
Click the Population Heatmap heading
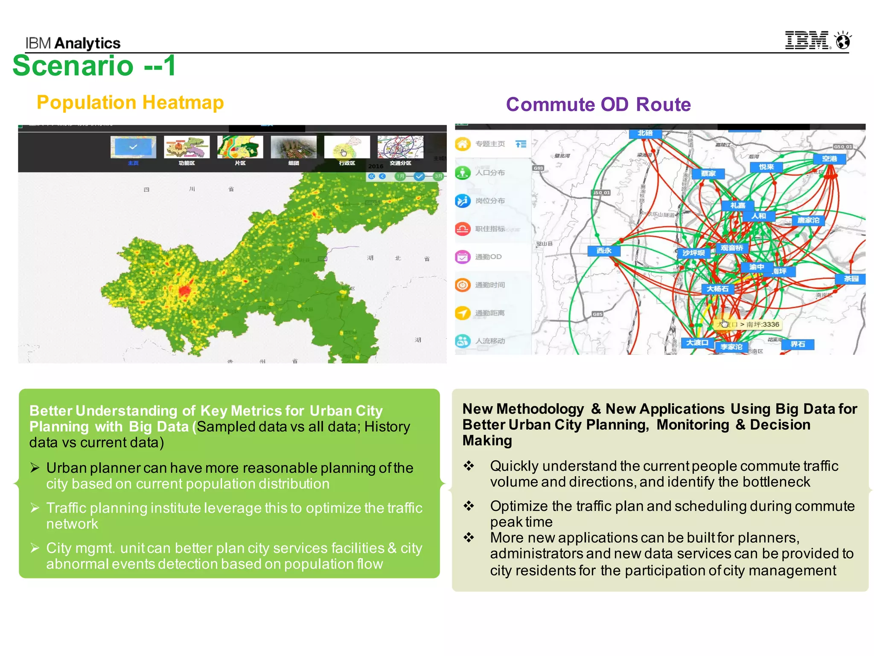[130, 103]
